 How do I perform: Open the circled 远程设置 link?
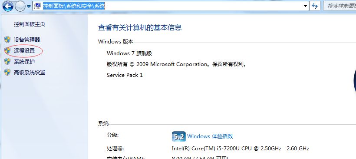pos(24,51)
